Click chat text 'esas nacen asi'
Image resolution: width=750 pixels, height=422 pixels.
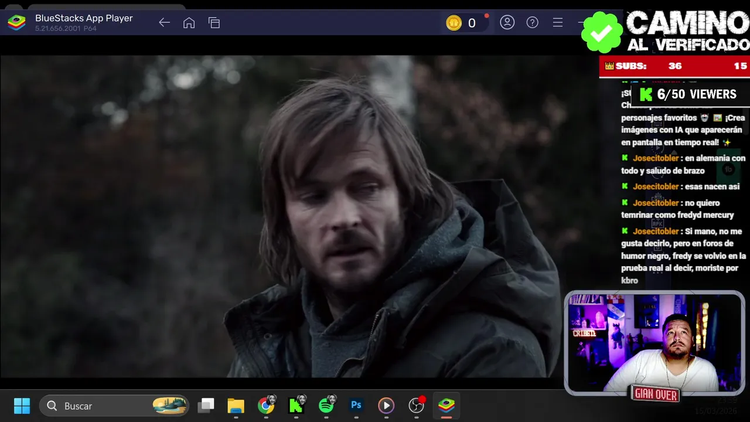712,186
